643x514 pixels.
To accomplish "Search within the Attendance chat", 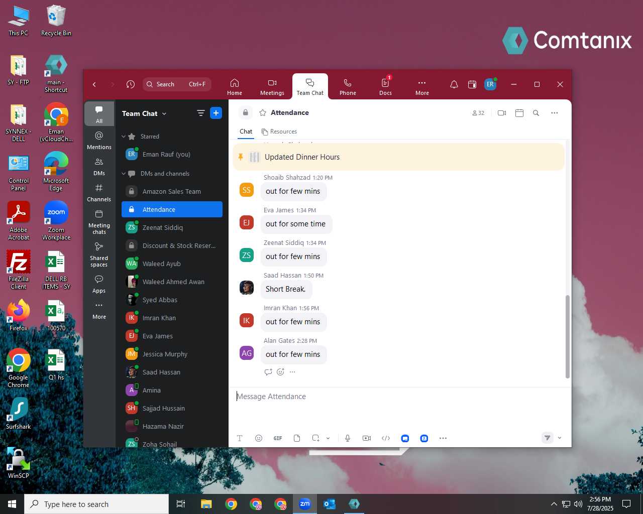I will [536, 113].
